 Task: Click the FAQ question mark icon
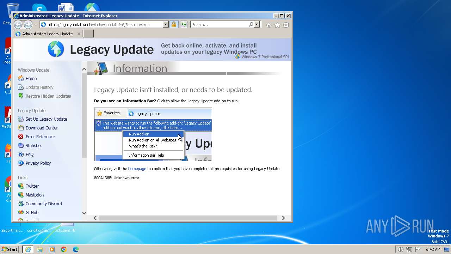coord(21,154)
